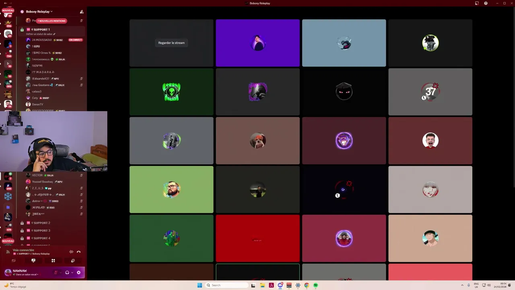This screenshot has width=515, height=290.
Task: Open the Bobony Roleplay server menu
Action: click(x=39, y=12)
